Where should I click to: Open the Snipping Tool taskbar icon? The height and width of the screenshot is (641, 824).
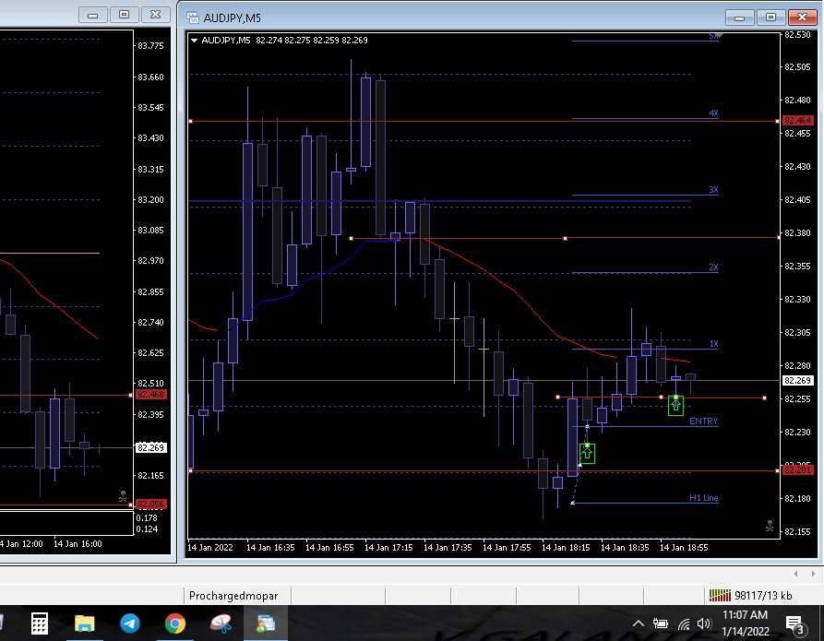(x=221, y=623)
